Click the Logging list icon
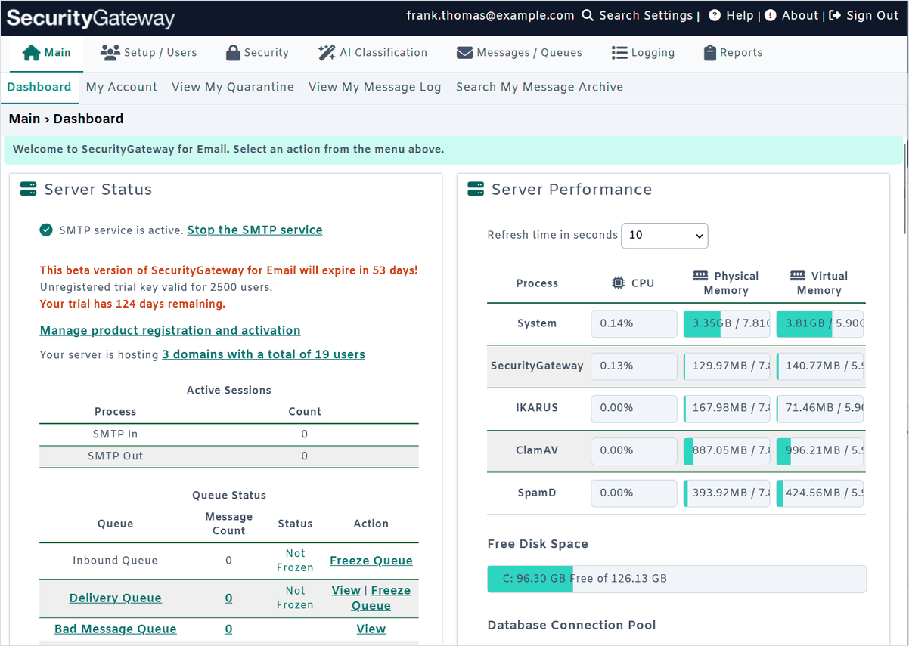 pos(619,53)
